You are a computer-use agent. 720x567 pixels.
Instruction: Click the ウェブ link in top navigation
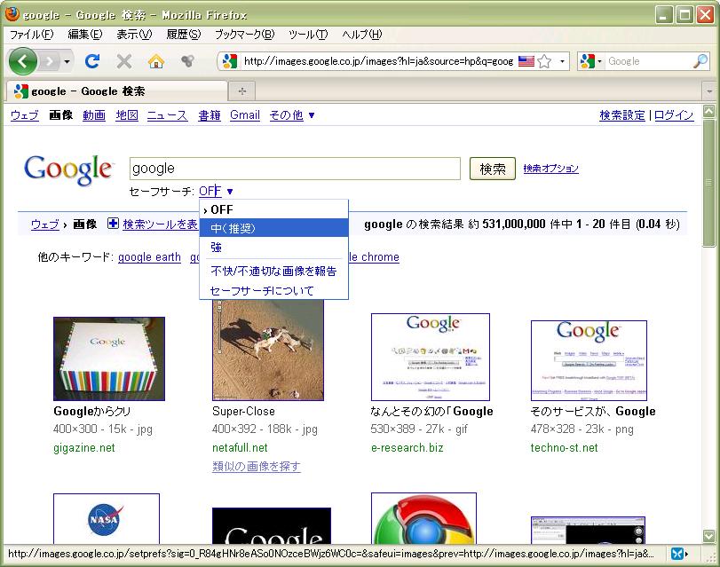click(x=25, y=115)
